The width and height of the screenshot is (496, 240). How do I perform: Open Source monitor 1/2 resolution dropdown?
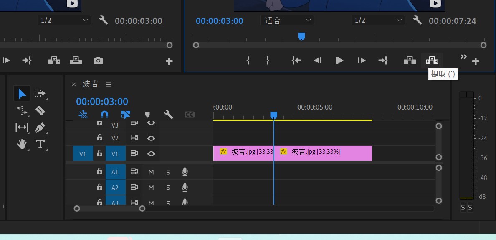pyautogui.click(x=64, y=20)
